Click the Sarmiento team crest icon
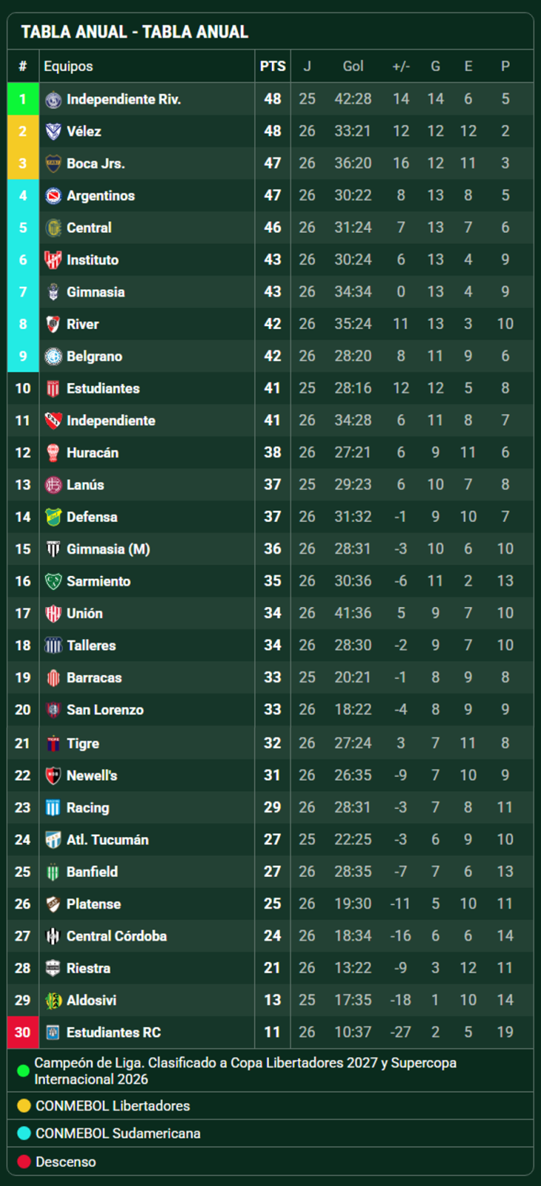This screenshot has height=1186, width=541. pos(53,581)
